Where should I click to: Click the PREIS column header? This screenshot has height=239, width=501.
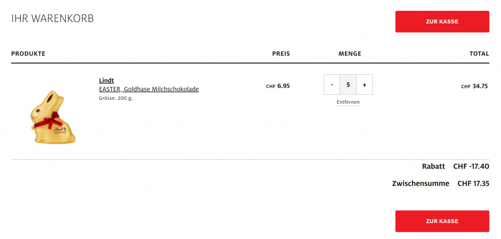(281, 54)
